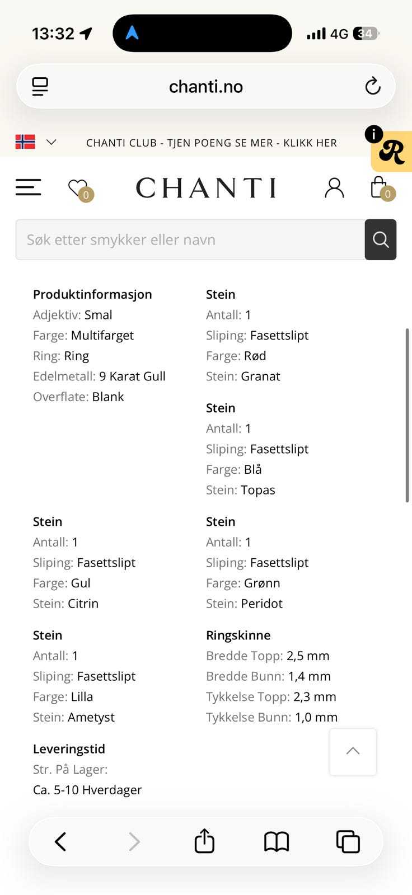Open the shopping bag cart
Image resolution: width=412 pixels, height=895 pixels.
pos(382,188)
